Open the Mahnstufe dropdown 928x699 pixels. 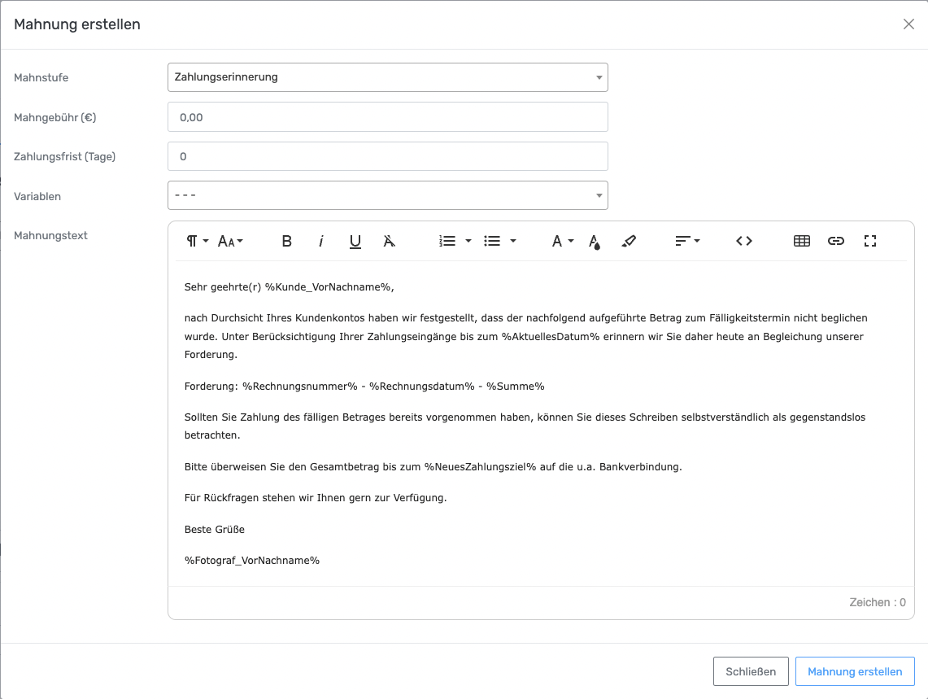click(x=387, y=77)
